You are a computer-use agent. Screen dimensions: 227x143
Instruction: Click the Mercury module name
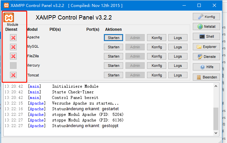[x=34, y=65]
